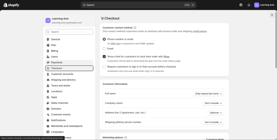The image size is (277, 140).
Task: Click the Shopify logo
Action: click(x=11, y=5)
